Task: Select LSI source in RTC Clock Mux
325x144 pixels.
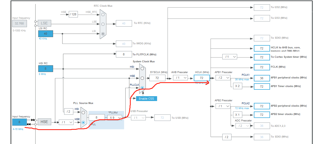Action: pos(103,34)
